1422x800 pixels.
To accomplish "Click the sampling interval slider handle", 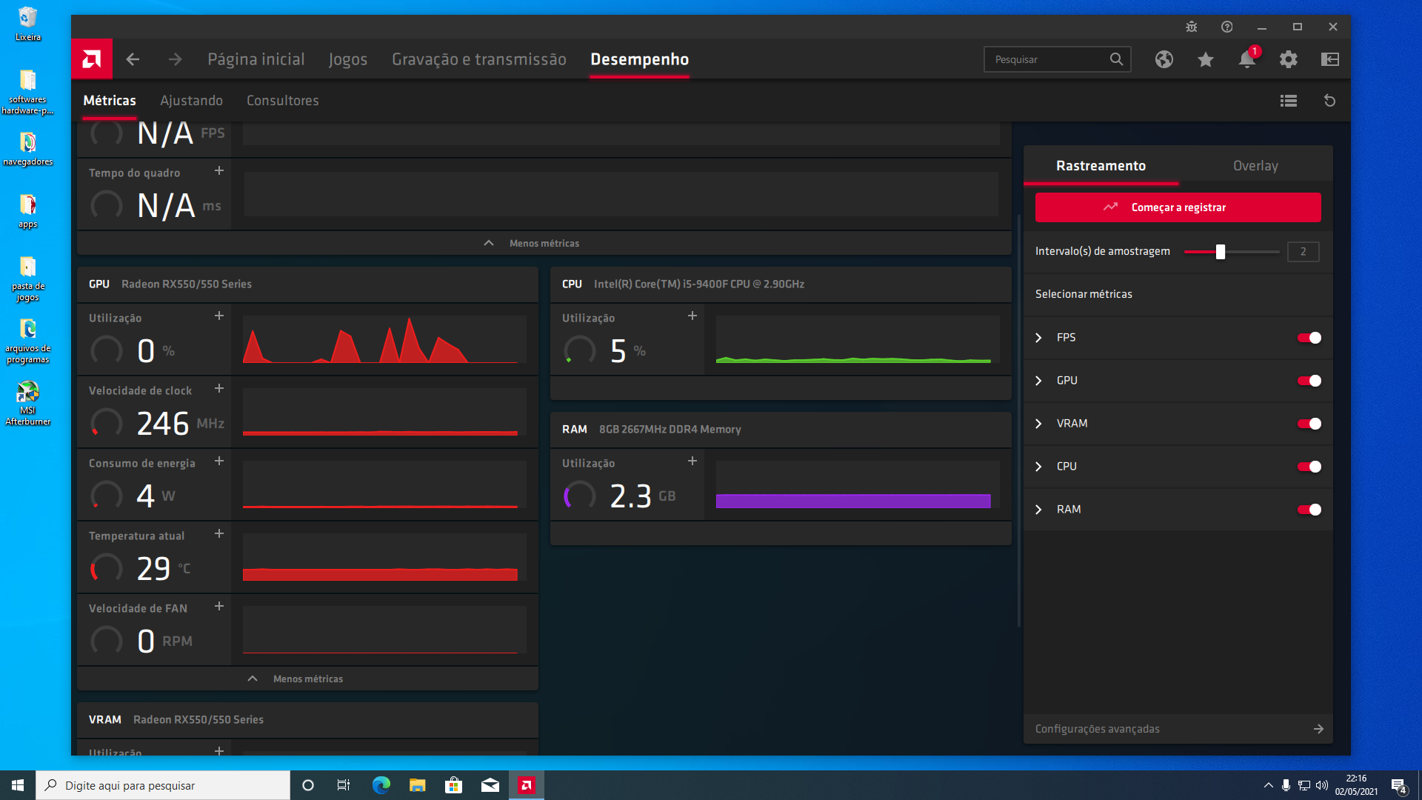I will coord(1221,252).
